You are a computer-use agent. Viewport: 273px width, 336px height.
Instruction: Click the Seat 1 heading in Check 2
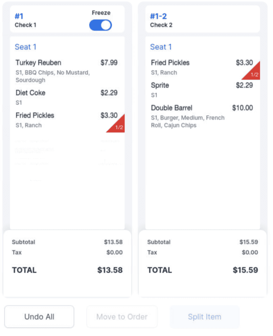tap(161, 47)
